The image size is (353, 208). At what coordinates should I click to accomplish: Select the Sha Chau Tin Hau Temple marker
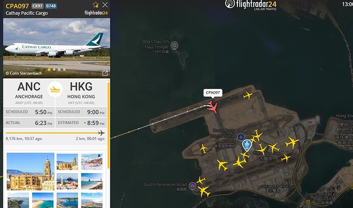coord(174,45)
